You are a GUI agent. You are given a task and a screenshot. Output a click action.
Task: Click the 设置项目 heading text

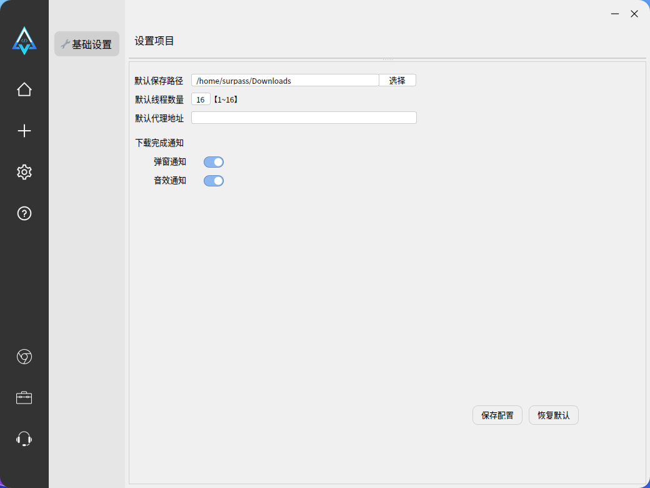point(154,41)
